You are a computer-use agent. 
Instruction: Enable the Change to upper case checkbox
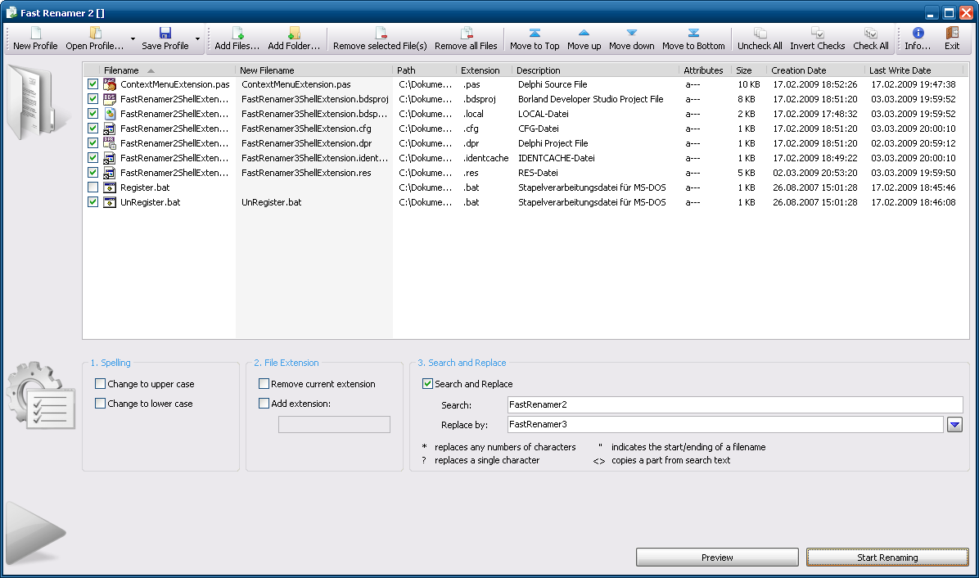coord(101,384)
